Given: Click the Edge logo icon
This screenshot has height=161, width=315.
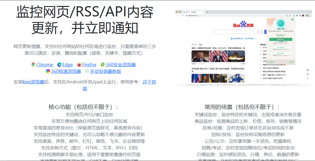Looking at the screenshot, I should [60, 65].
